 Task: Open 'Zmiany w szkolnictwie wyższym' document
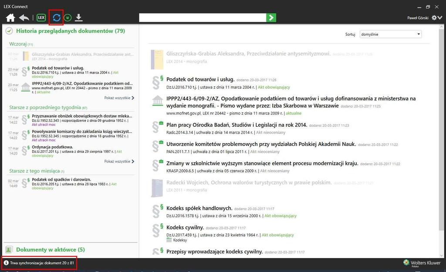click(262, 164)
